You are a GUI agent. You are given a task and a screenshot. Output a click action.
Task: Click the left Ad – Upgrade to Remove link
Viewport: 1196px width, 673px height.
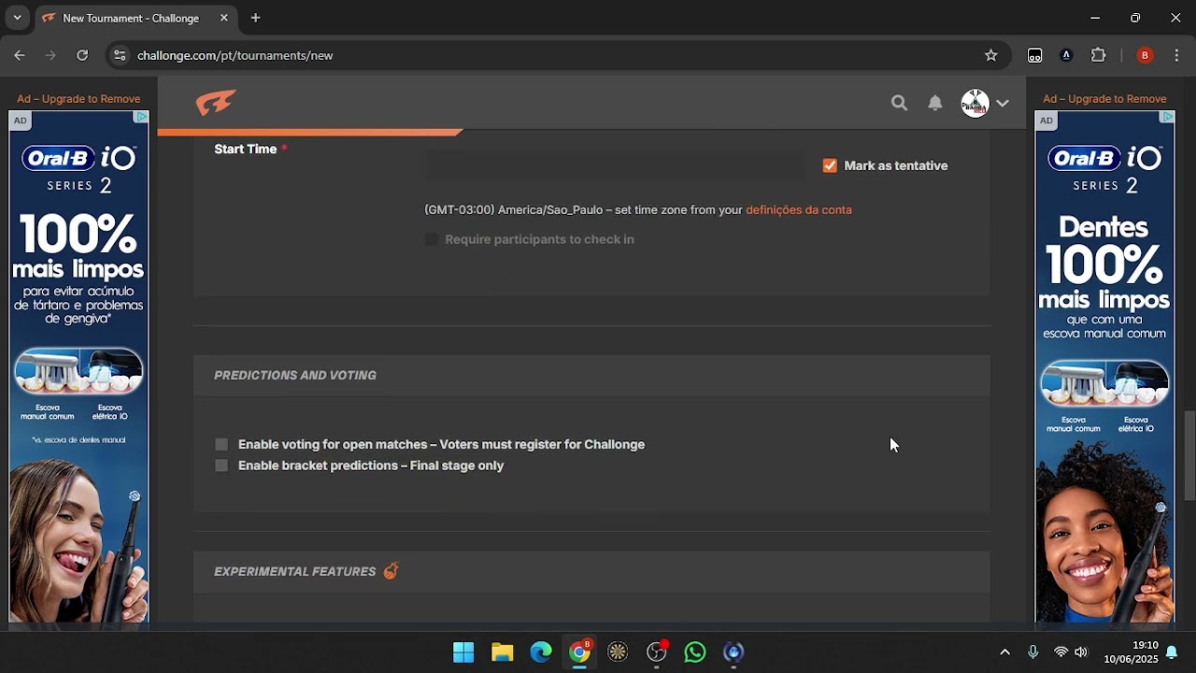(78, 99)
